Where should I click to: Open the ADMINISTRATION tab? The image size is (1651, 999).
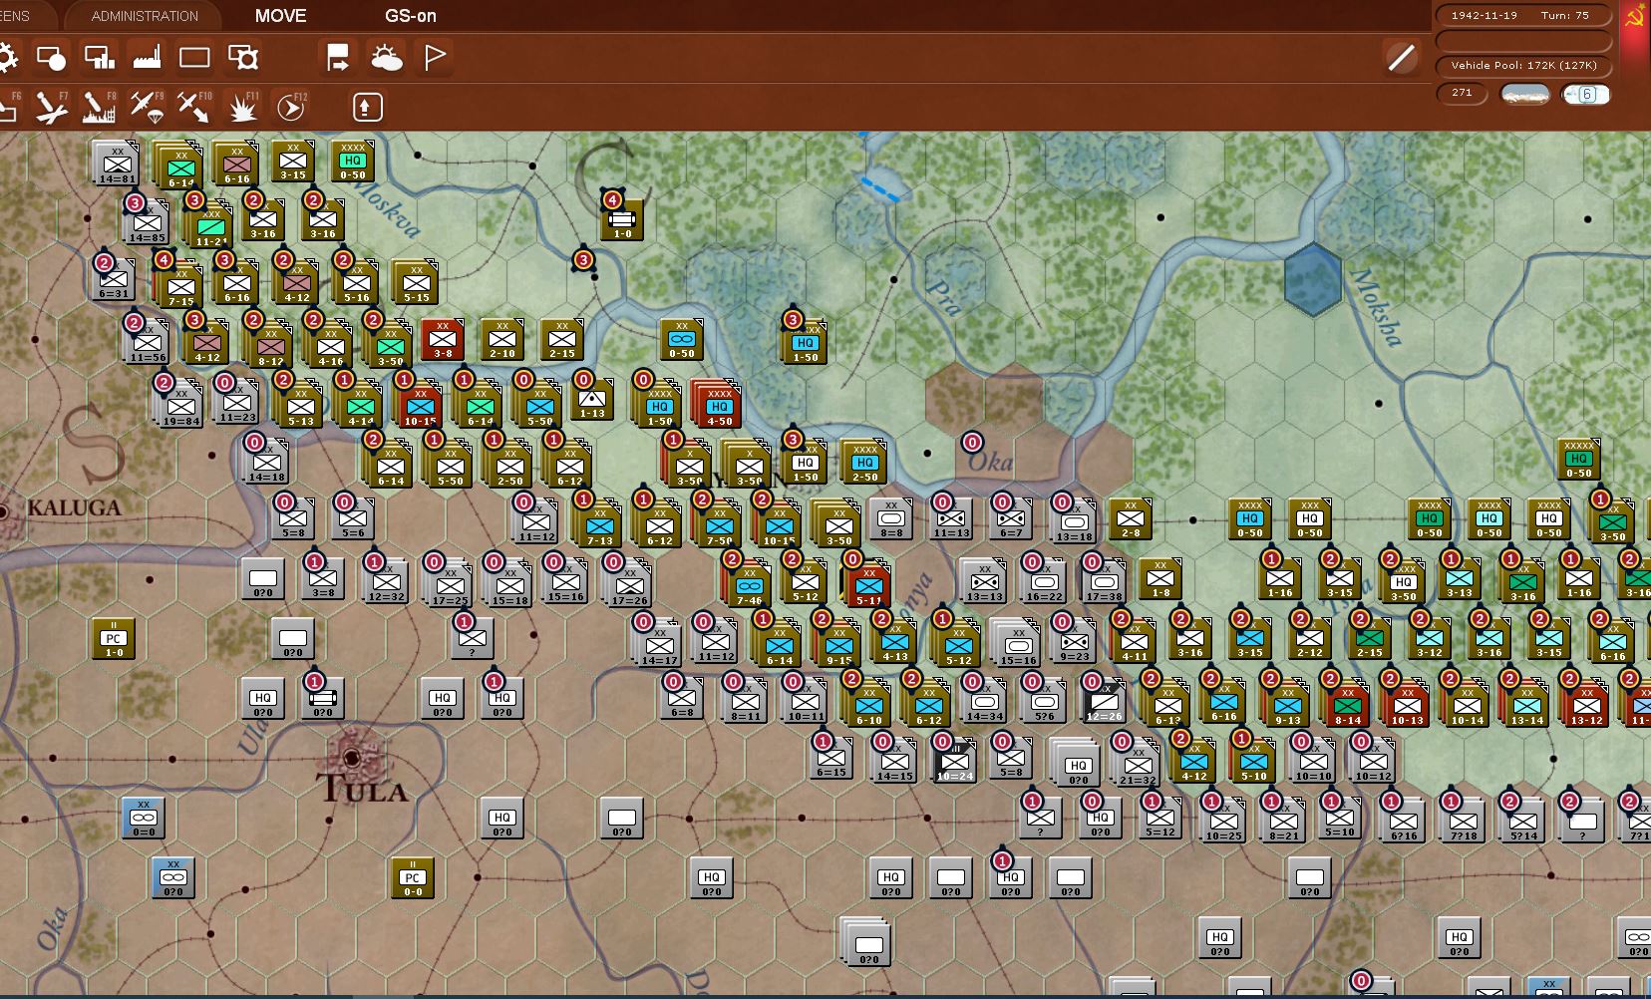coord(145,16)
